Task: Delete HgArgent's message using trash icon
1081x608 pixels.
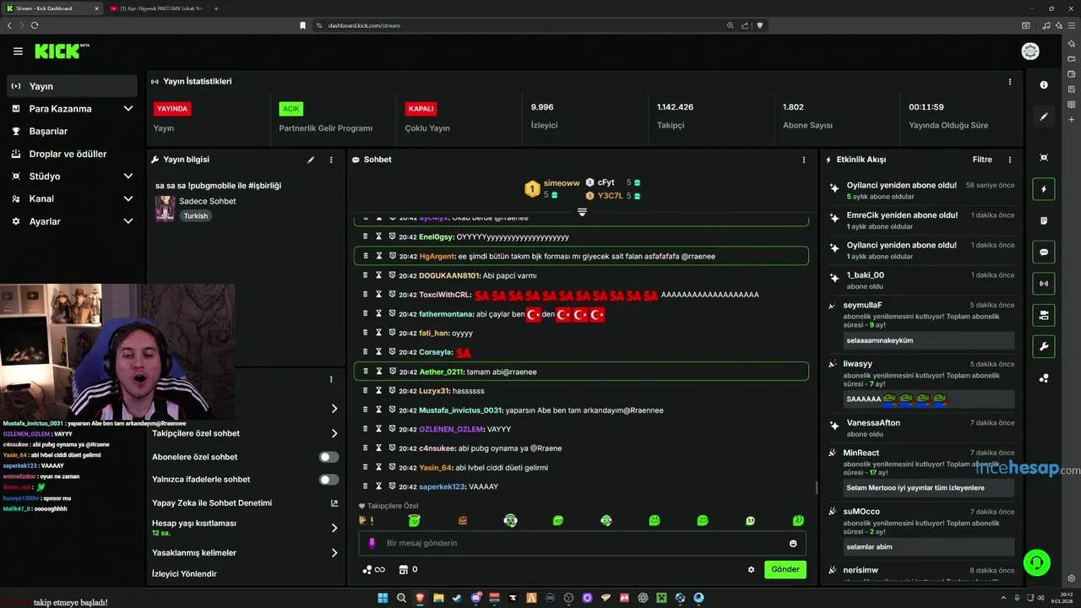Action: click(x=366, y=256)
